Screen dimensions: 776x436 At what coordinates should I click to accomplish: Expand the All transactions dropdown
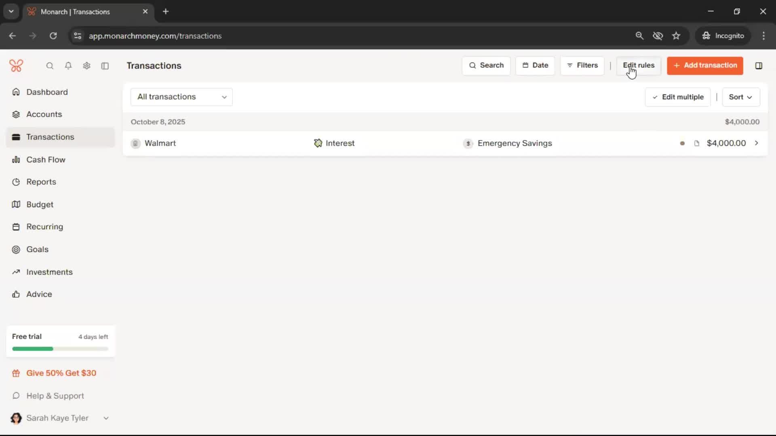[181, 97]
